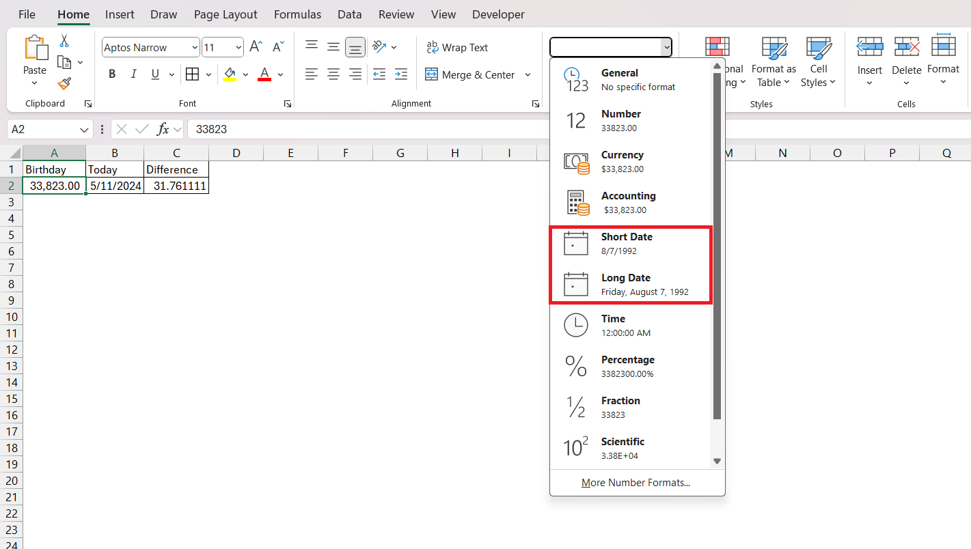The width and height of the screenshot is (971, 549).
Task: Choose the General number format
Action: point(630,80)
